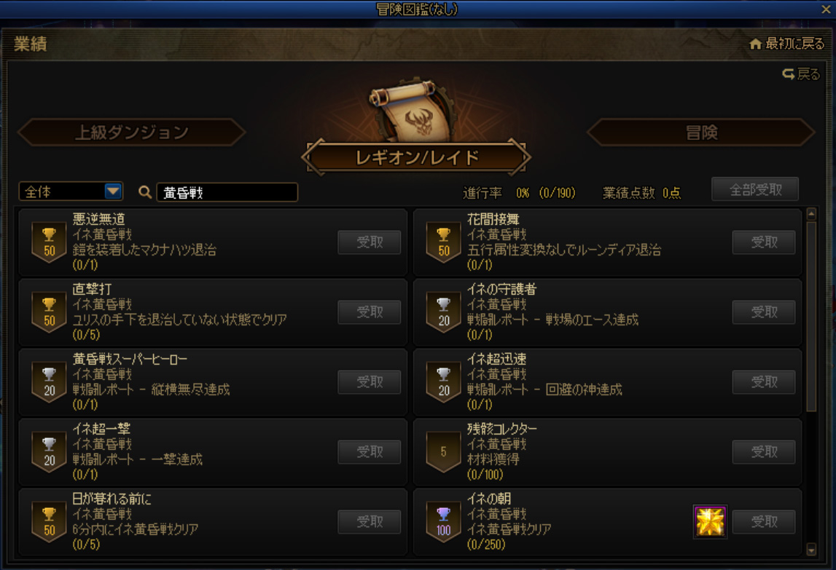This screenshot has height=570, width=836.
Task: Click 全部受取 to claim all rewards
Action: tap(755, 189)
